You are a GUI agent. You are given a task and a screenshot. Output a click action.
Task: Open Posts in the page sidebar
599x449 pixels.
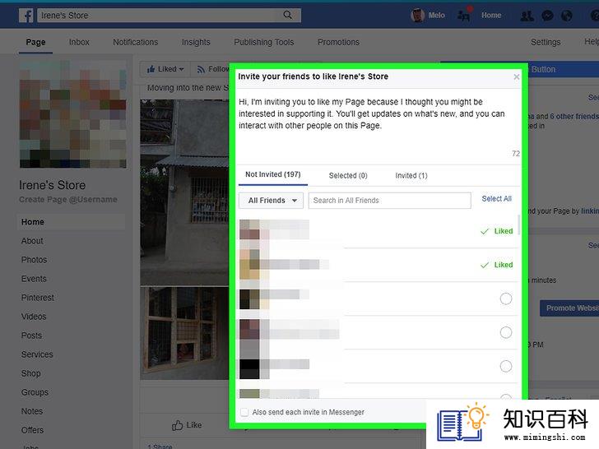click(x=31, y=336)
